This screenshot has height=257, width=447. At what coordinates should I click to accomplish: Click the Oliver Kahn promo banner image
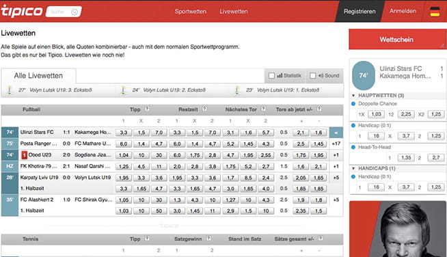point(398,229)
